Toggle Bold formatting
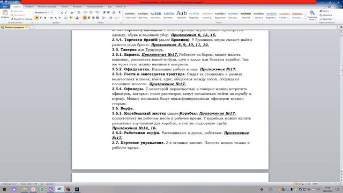 click(x=36, y=18)
